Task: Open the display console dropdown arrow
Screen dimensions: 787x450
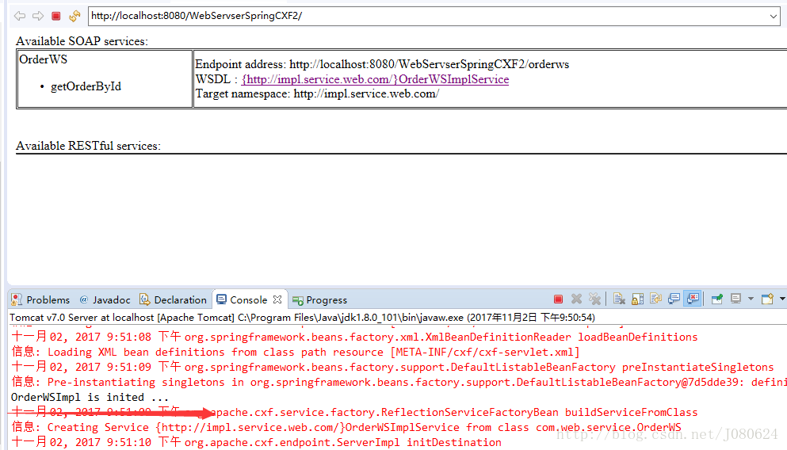Action: [x=751, y=299]
